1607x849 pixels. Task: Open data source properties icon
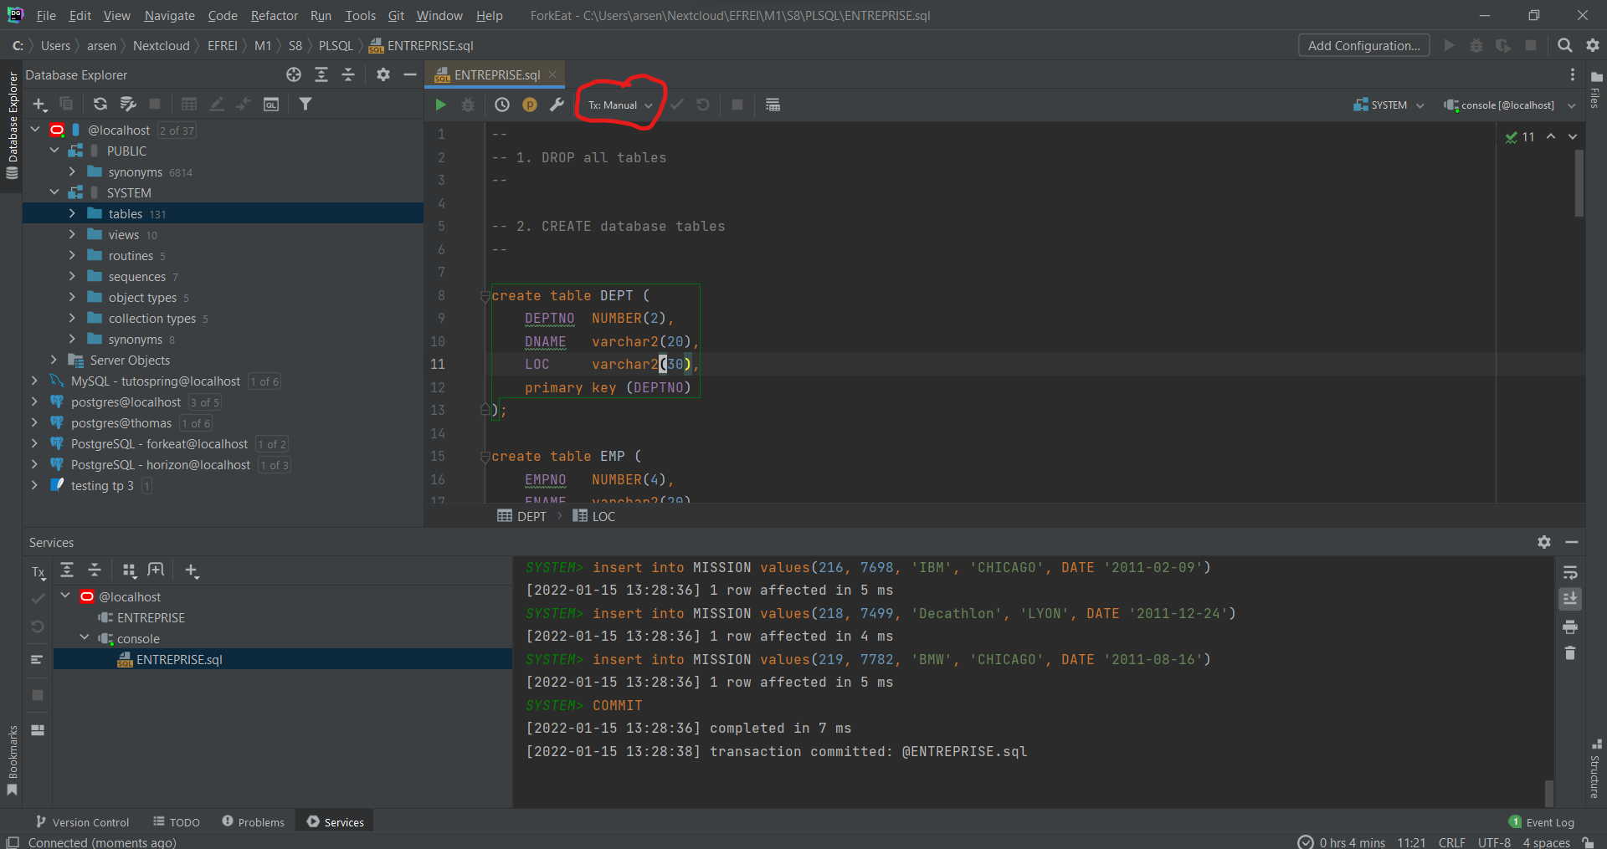pyautogui.click(x=128, y=104)
